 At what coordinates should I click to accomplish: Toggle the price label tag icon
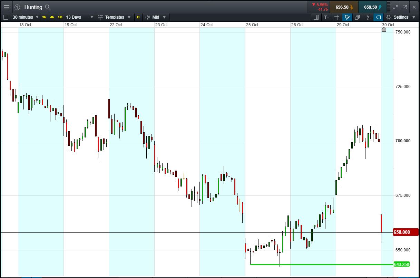point(378,17)
